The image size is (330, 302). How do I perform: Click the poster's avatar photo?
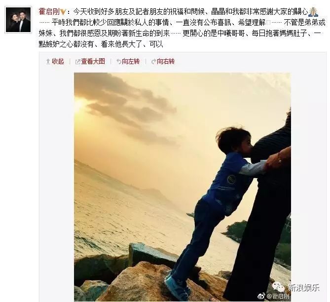click(x=18, y=20)
